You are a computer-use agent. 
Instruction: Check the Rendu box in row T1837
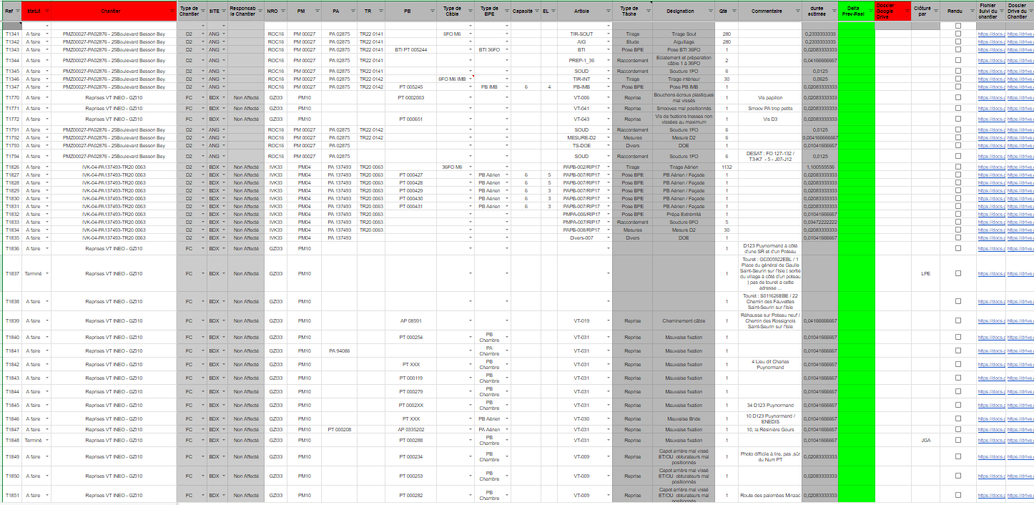coord(958,273)
